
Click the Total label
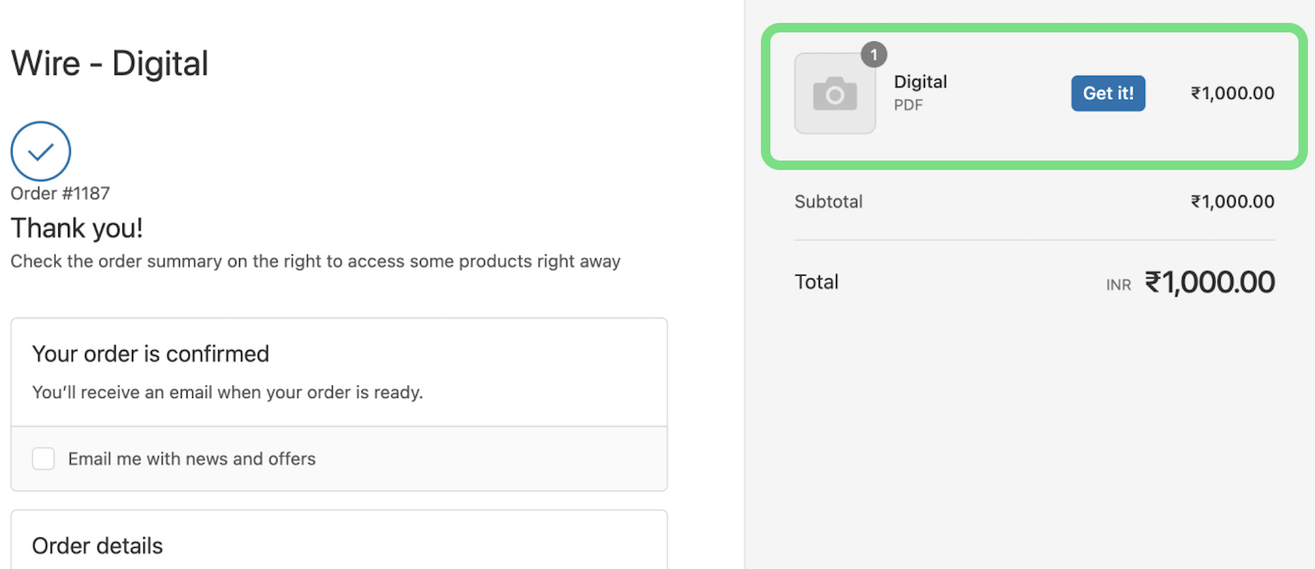[816, 282]
